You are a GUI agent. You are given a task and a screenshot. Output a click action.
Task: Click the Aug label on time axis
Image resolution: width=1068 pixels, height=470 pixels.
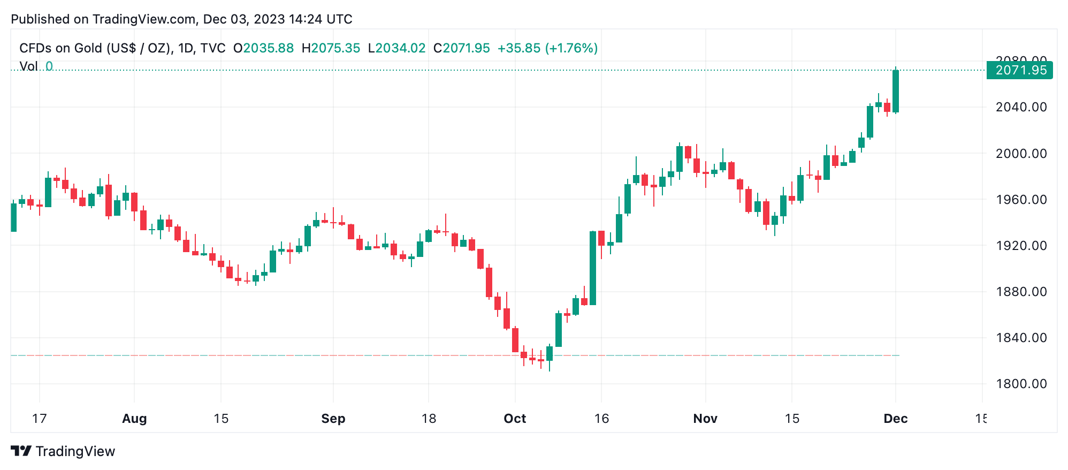(x=134, y=419)
